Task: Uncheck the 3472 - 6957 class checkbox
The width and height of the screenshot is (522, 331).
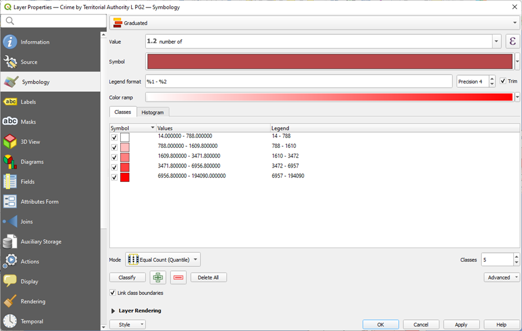Action: 114,168
